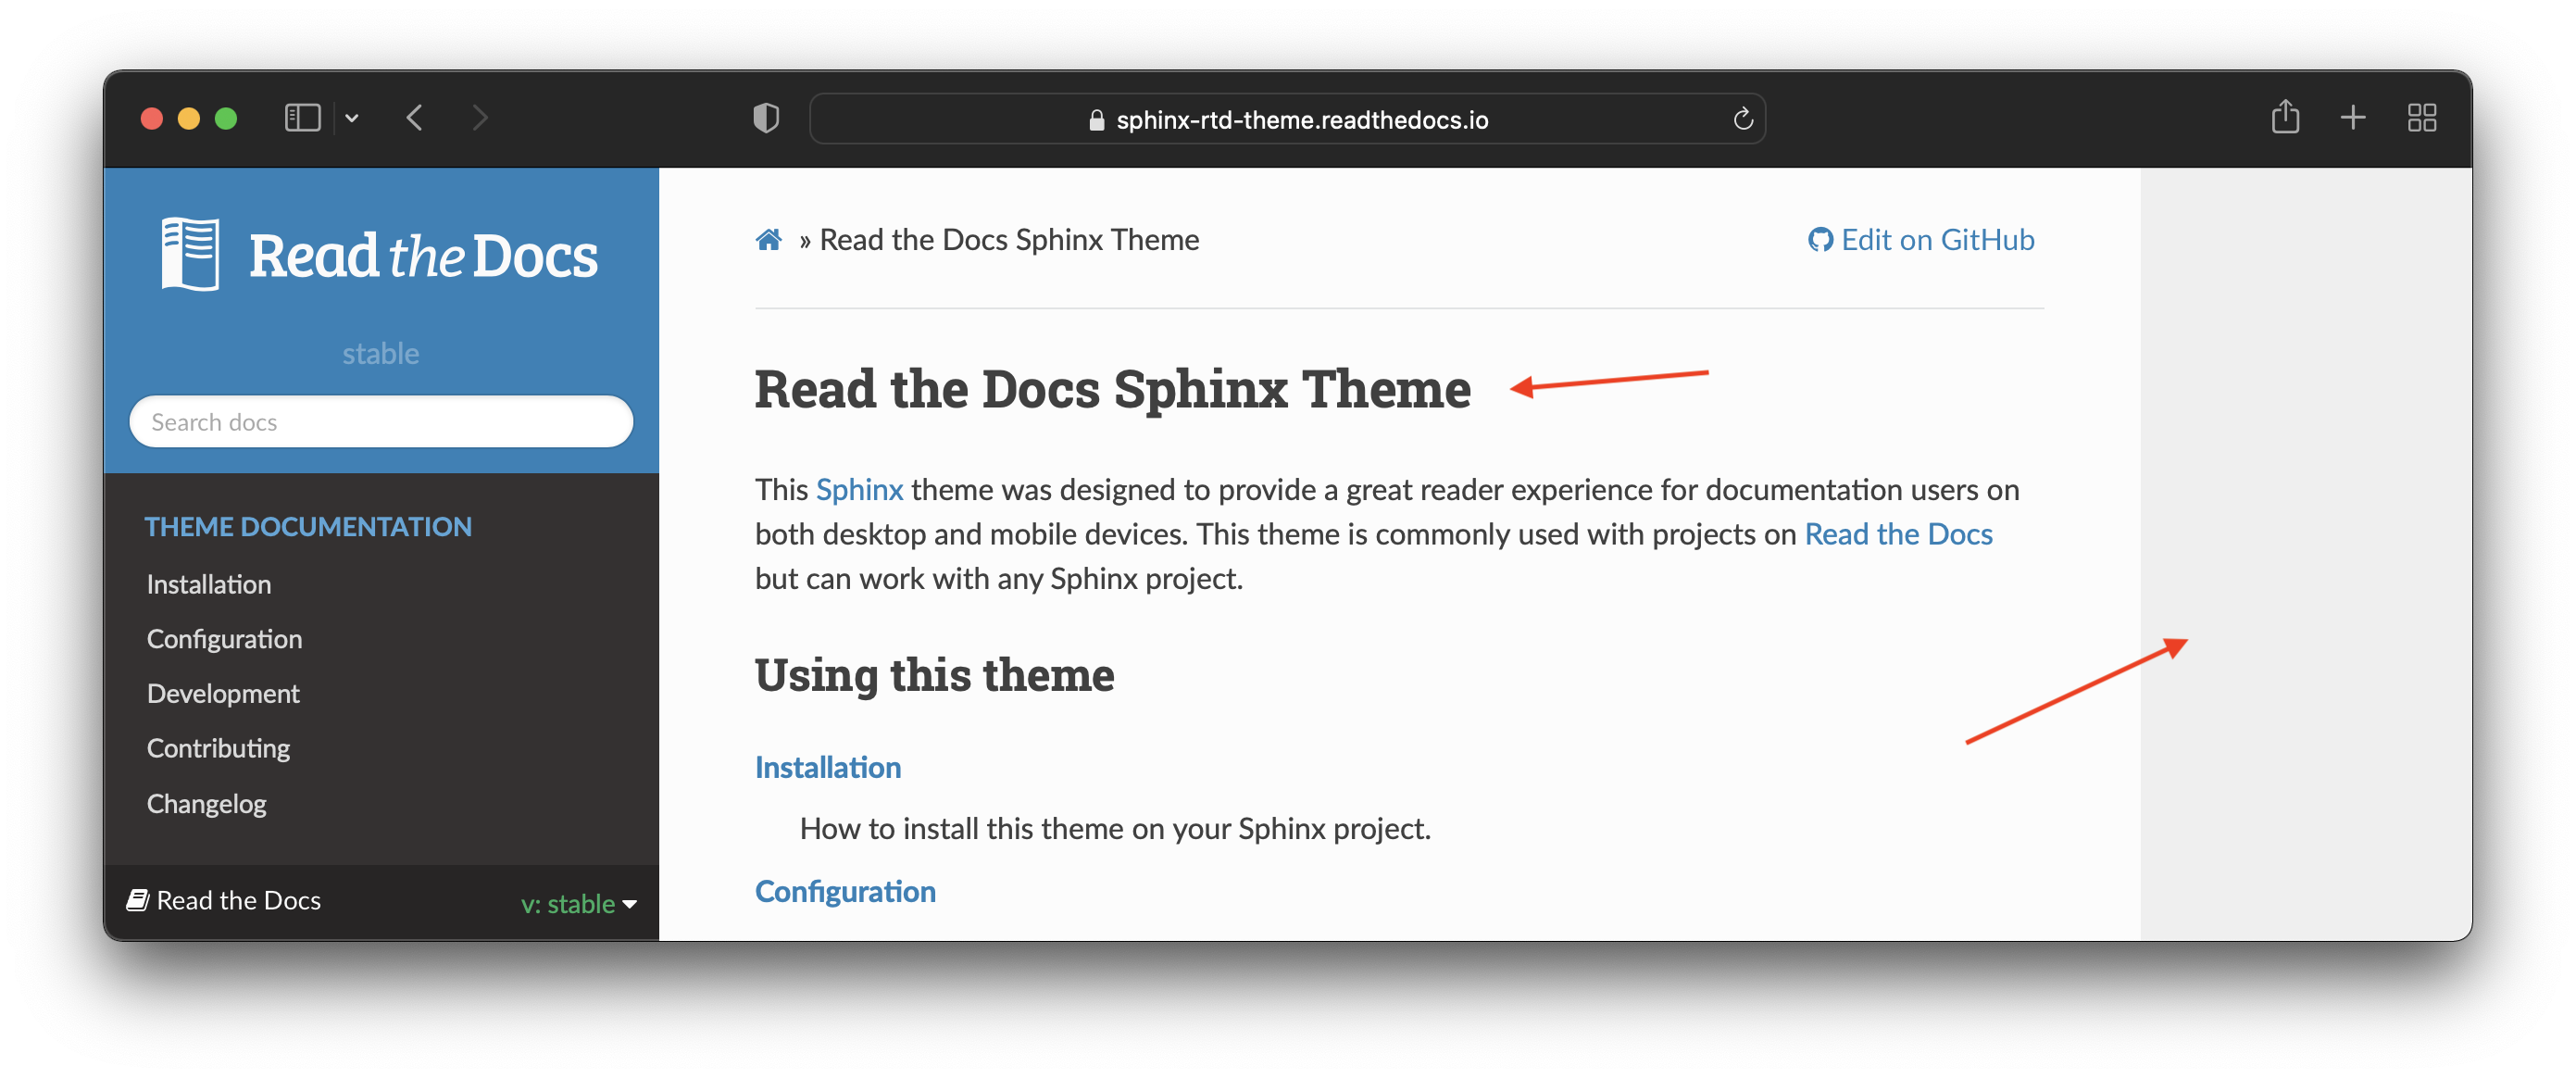Viewport: 2576px width, 1078px height.
Task: Expand the v: stable version dropdown
Action: point(579,903)
